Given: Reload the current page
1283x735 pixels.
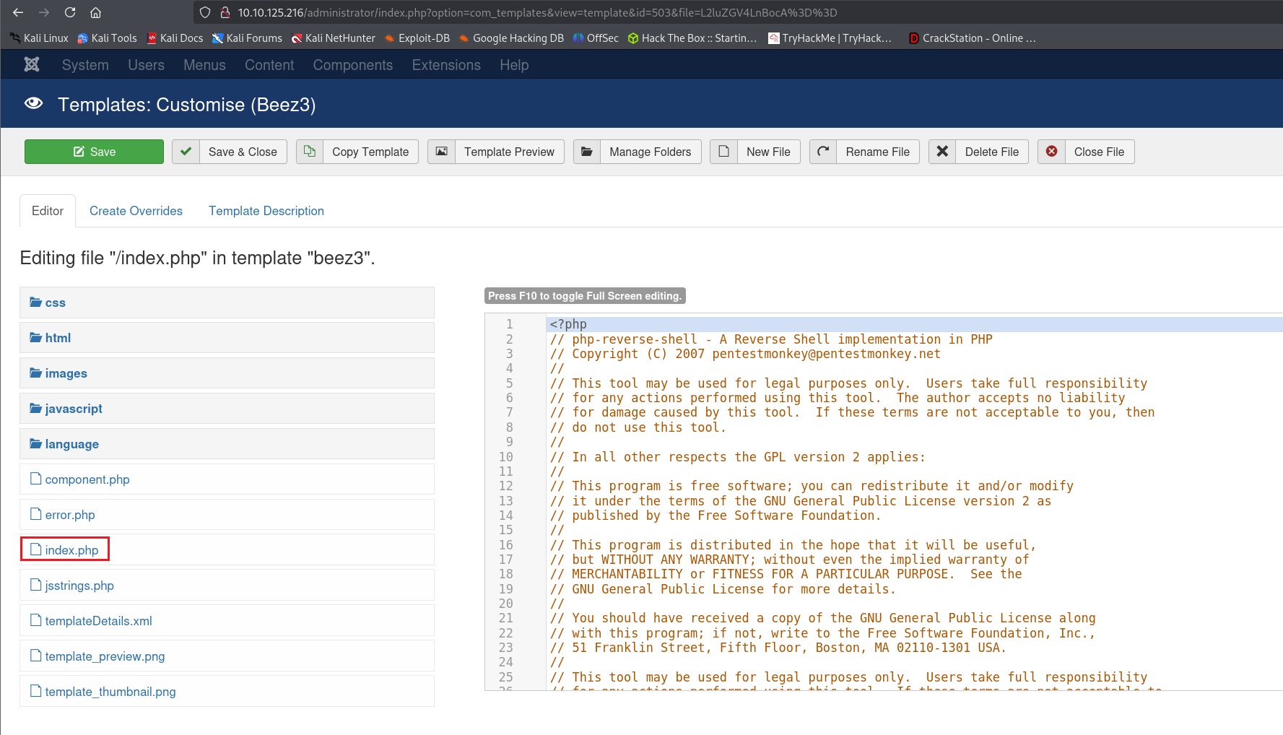Looking at the screenshot, I should (70, 12).
